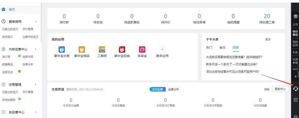Open the headset 服务中心 icon in right sidebar
This screenshot has width=299, height=118.
[x=295, y=89]
